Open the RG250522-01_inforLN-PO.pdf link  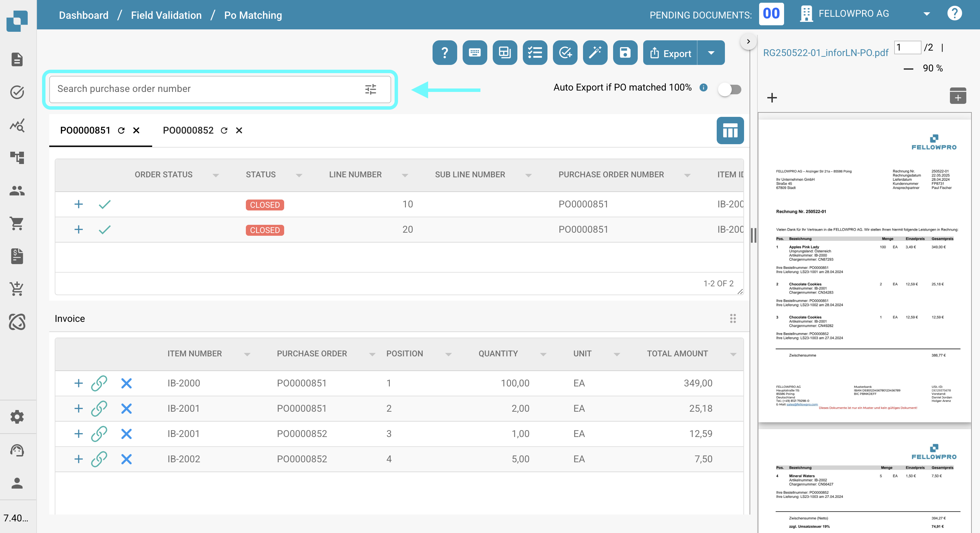(825, 53)
